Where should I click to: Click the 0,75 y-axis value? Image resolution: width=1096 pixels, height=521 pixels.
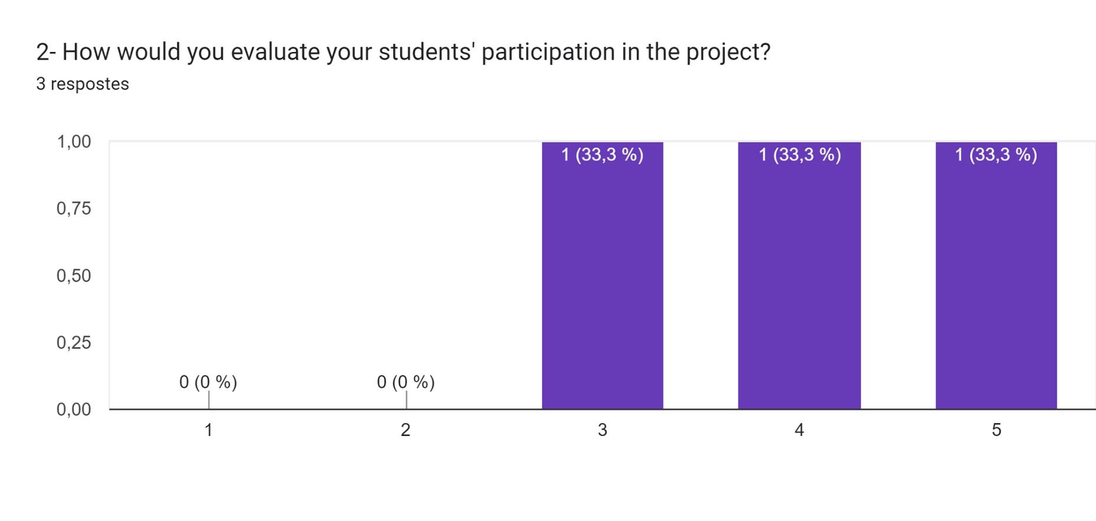(74, 208)
